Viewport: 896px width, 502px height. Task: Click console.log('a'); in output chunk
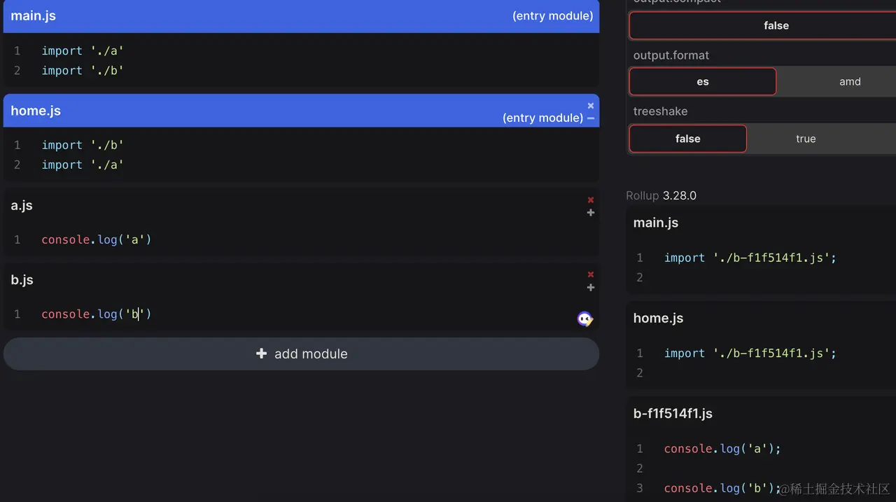coord(722,449)
